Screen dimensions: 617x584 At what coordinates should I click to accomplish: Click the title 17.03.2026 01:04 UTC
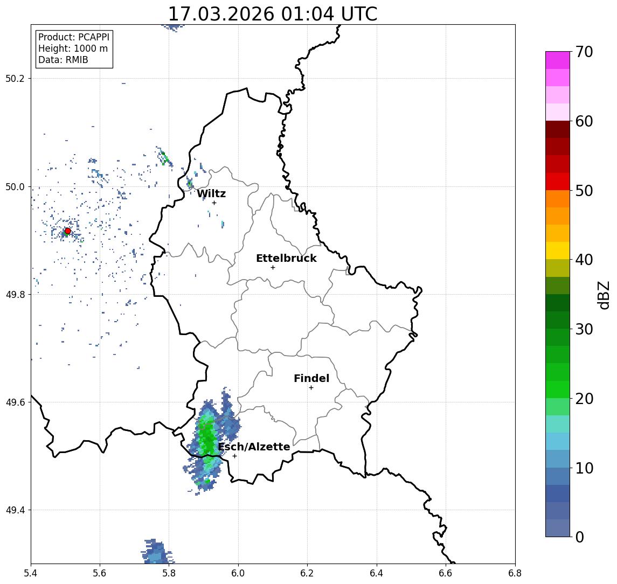click(x=273, y=14)
